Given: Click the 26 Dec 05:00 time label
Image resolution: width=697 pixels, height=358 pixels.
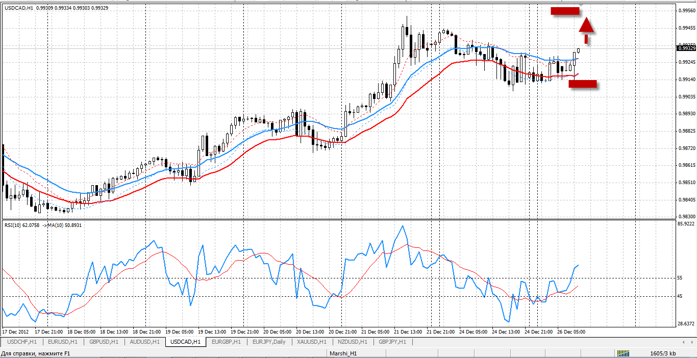Looking at the screenshot, I should tap(572, 331).
